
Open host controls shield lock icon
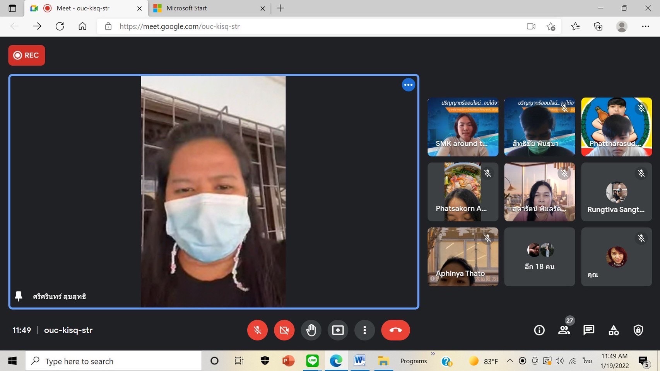click(x=638, y=330)
